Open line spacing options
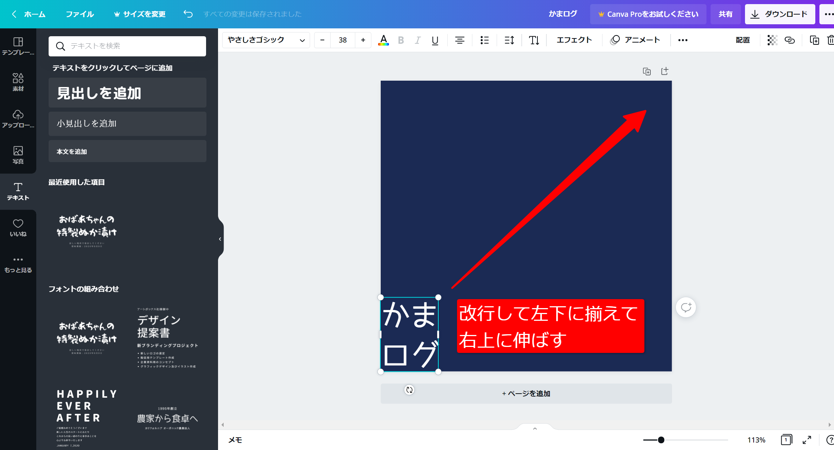834x450 pixels. pos(509,40)
